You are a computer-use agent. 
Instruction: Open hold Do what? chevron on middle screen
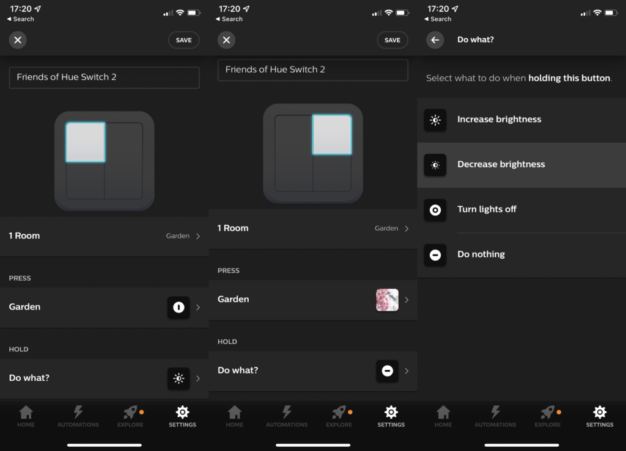click(407, 371)
